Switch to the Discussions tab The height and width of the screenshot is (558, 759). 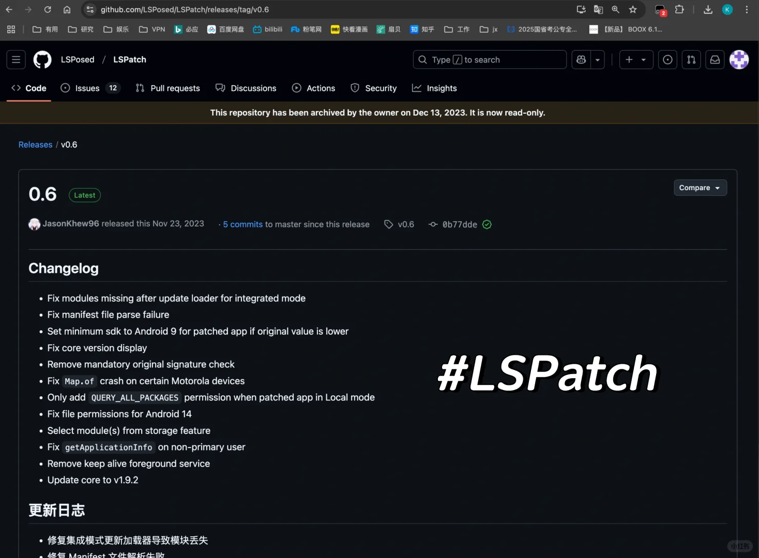click(x=246, y=88)
